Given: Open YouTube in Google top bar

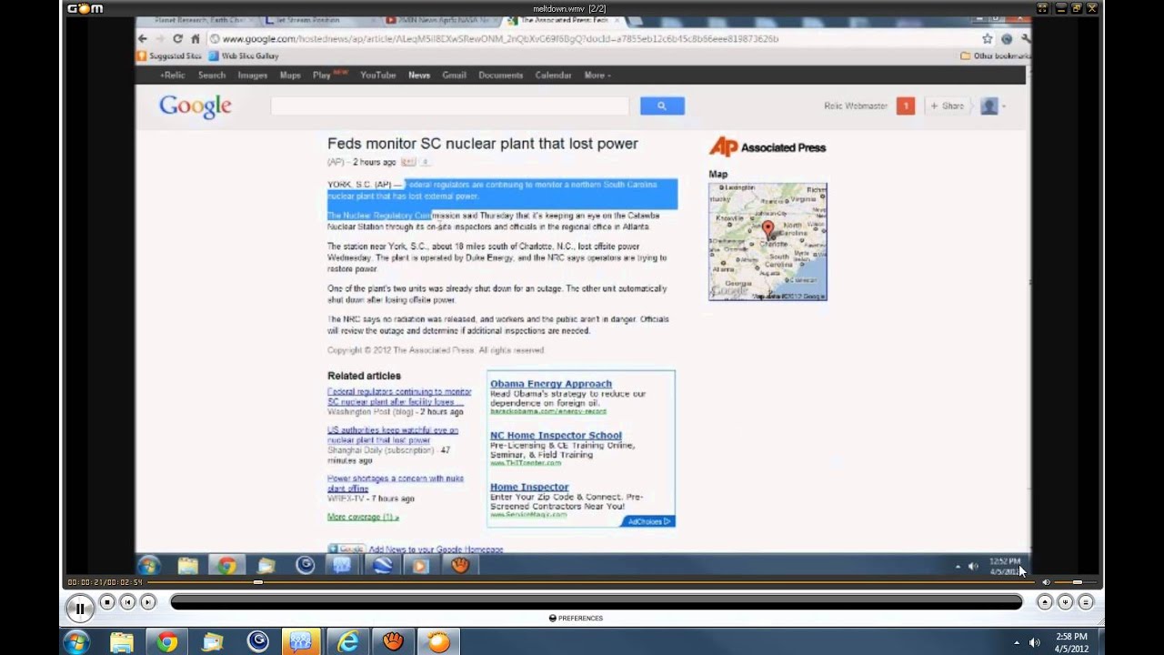Looking at the screenshot, I should tap(377, 76).
